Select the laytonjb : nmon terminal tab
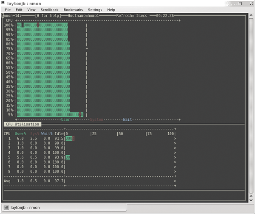The height and width of the screenshot is (214, 255). (x=64, y=208)
